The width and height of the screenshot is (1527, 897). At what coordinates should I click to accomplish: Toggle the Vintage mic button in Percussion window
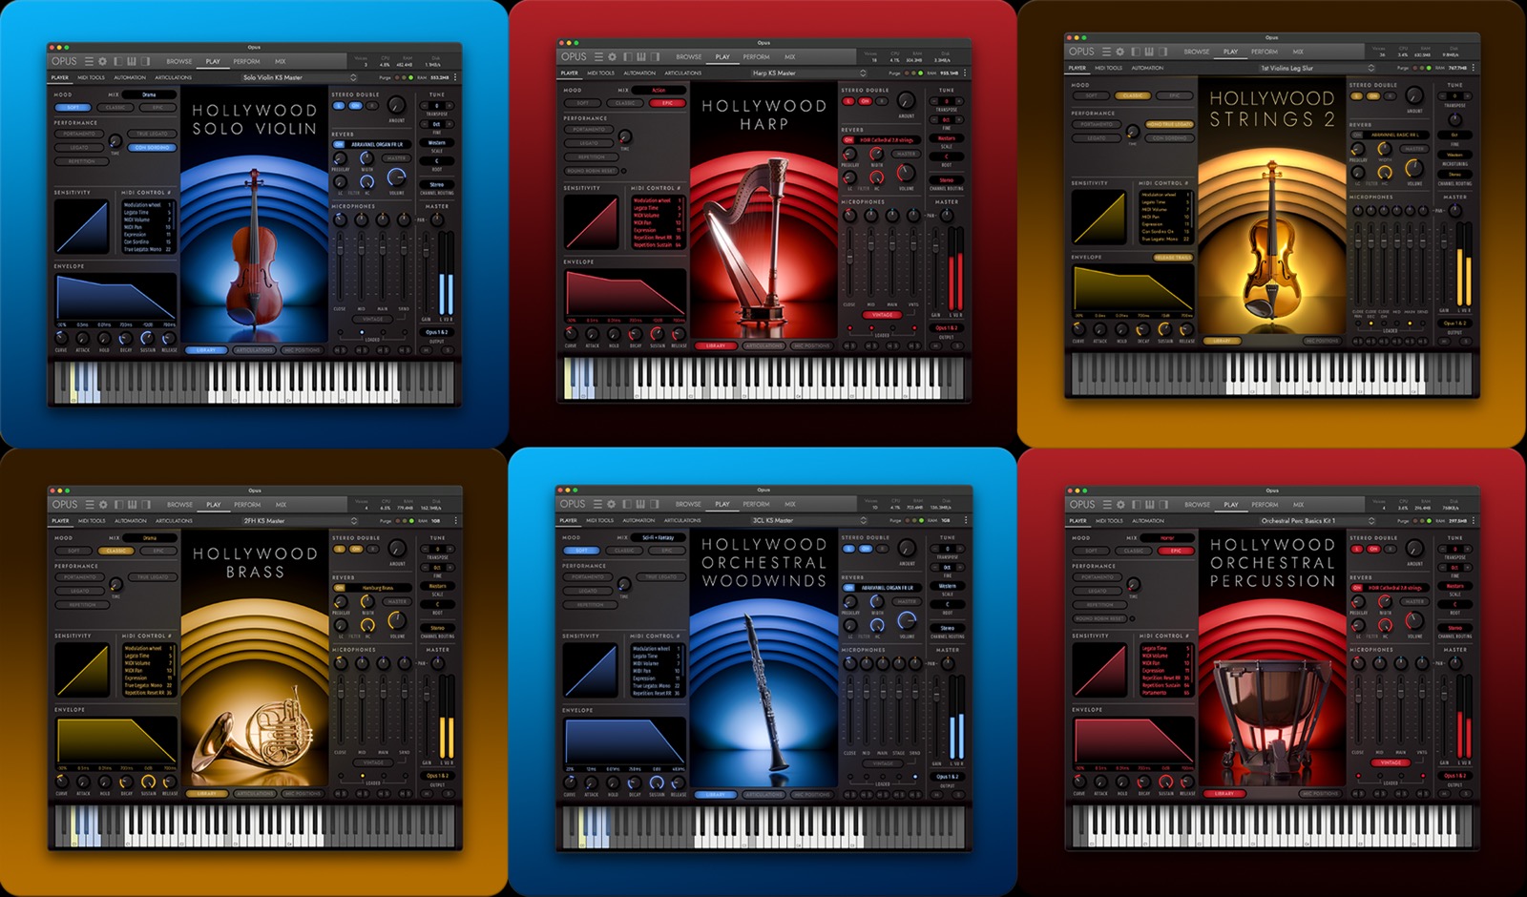click(1391, 762)
